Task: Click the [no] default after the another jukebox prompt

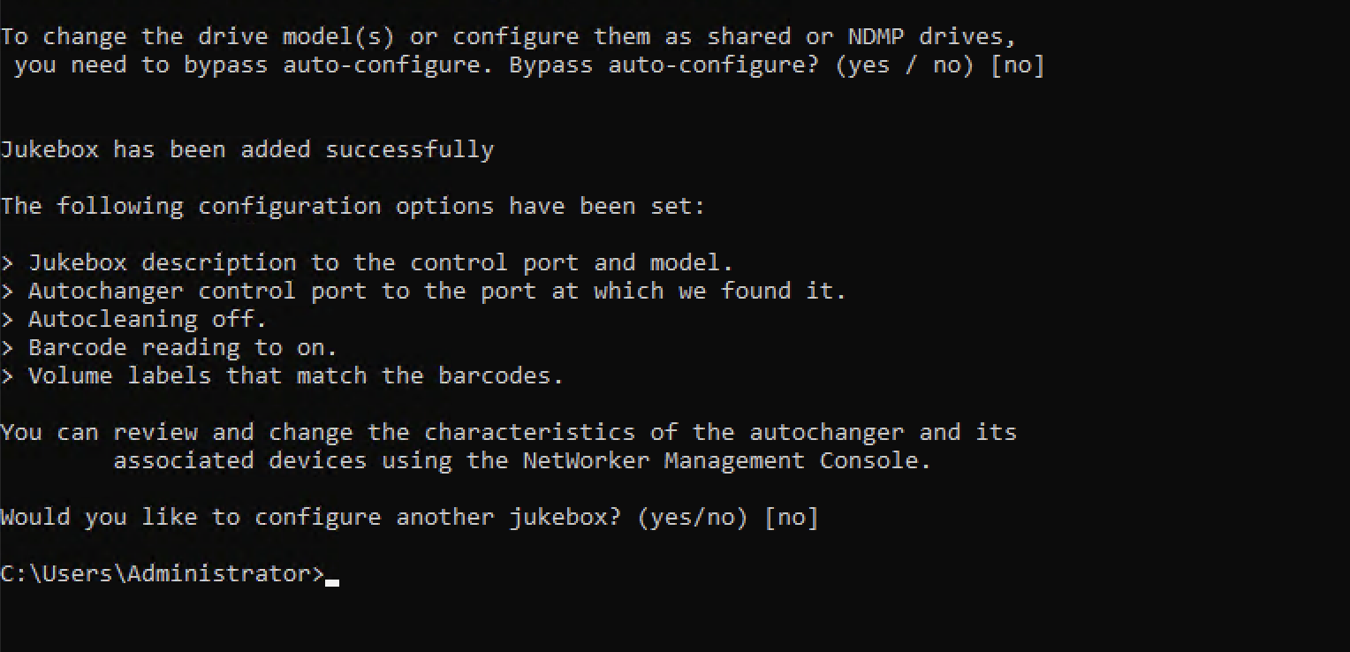Action: (792, 518)
